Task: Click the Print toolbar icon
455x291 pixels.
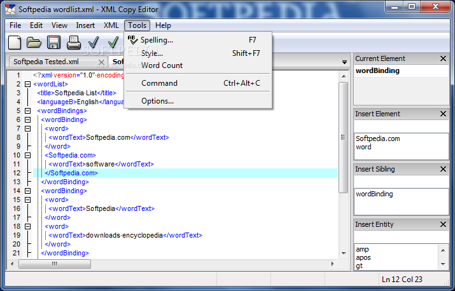Action: [x=74, y=43]
